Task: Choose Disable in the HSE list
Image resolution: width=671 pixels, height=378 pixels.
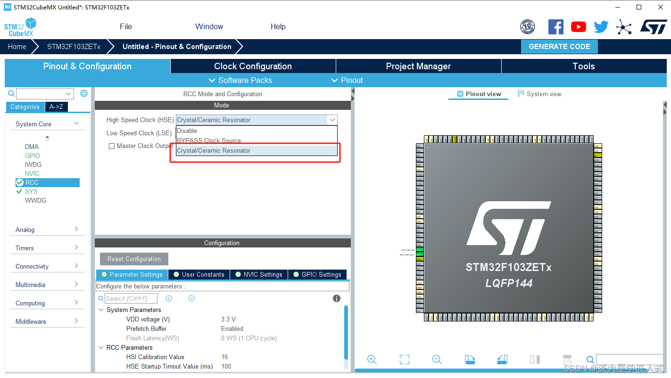Action: (257, 131)
